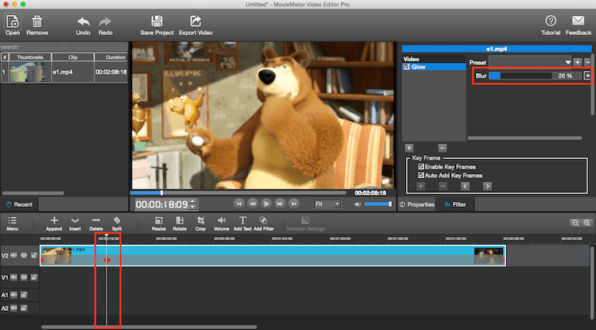Image resolution: width=596 pixels, height=330 pixels.
Task: Lock the A1 audio track
Action: click(x=24, y=295)
